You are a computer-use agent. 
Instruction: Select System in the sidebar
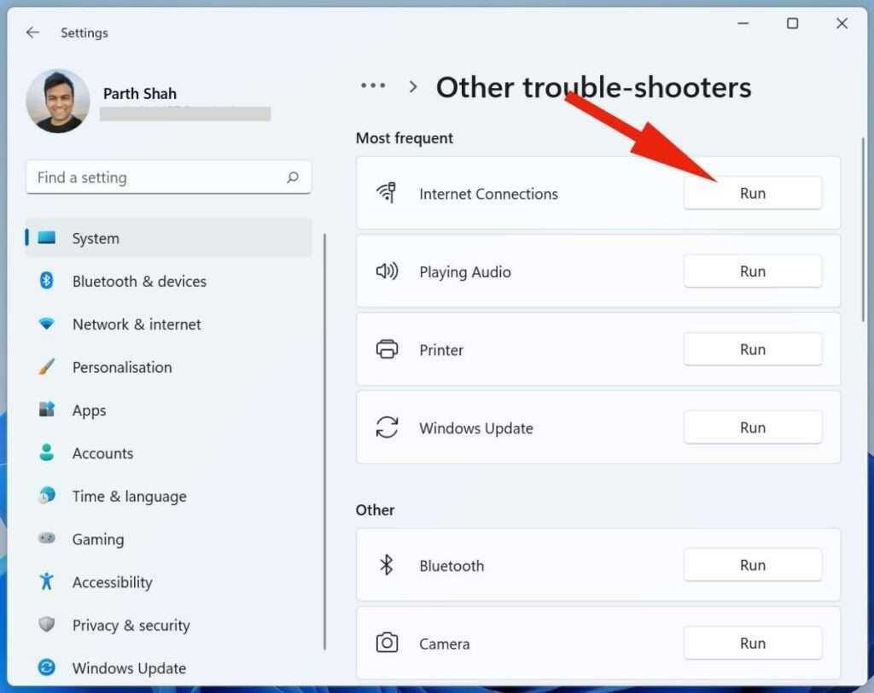(95, 238)
